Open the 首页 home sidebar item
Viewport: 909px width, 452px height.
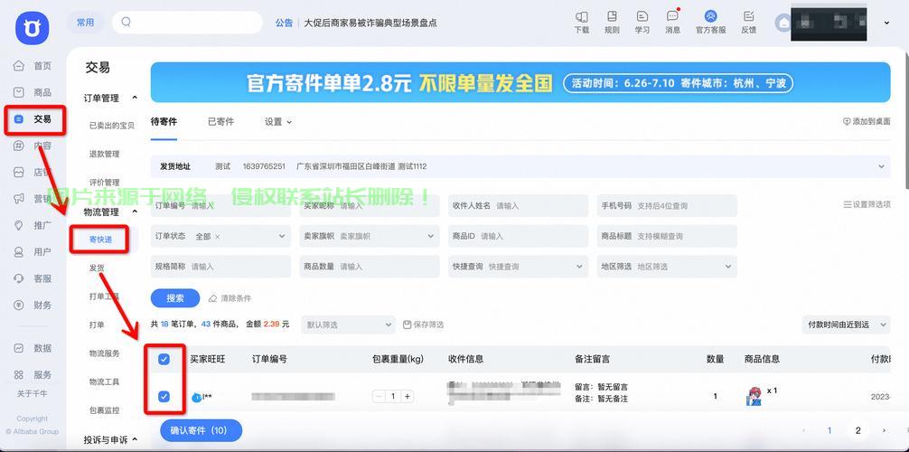click(x=33, y=66)
